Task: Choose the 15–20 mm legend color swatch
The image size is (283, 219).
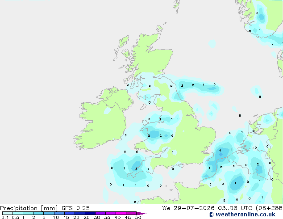Action: (70, 213)
